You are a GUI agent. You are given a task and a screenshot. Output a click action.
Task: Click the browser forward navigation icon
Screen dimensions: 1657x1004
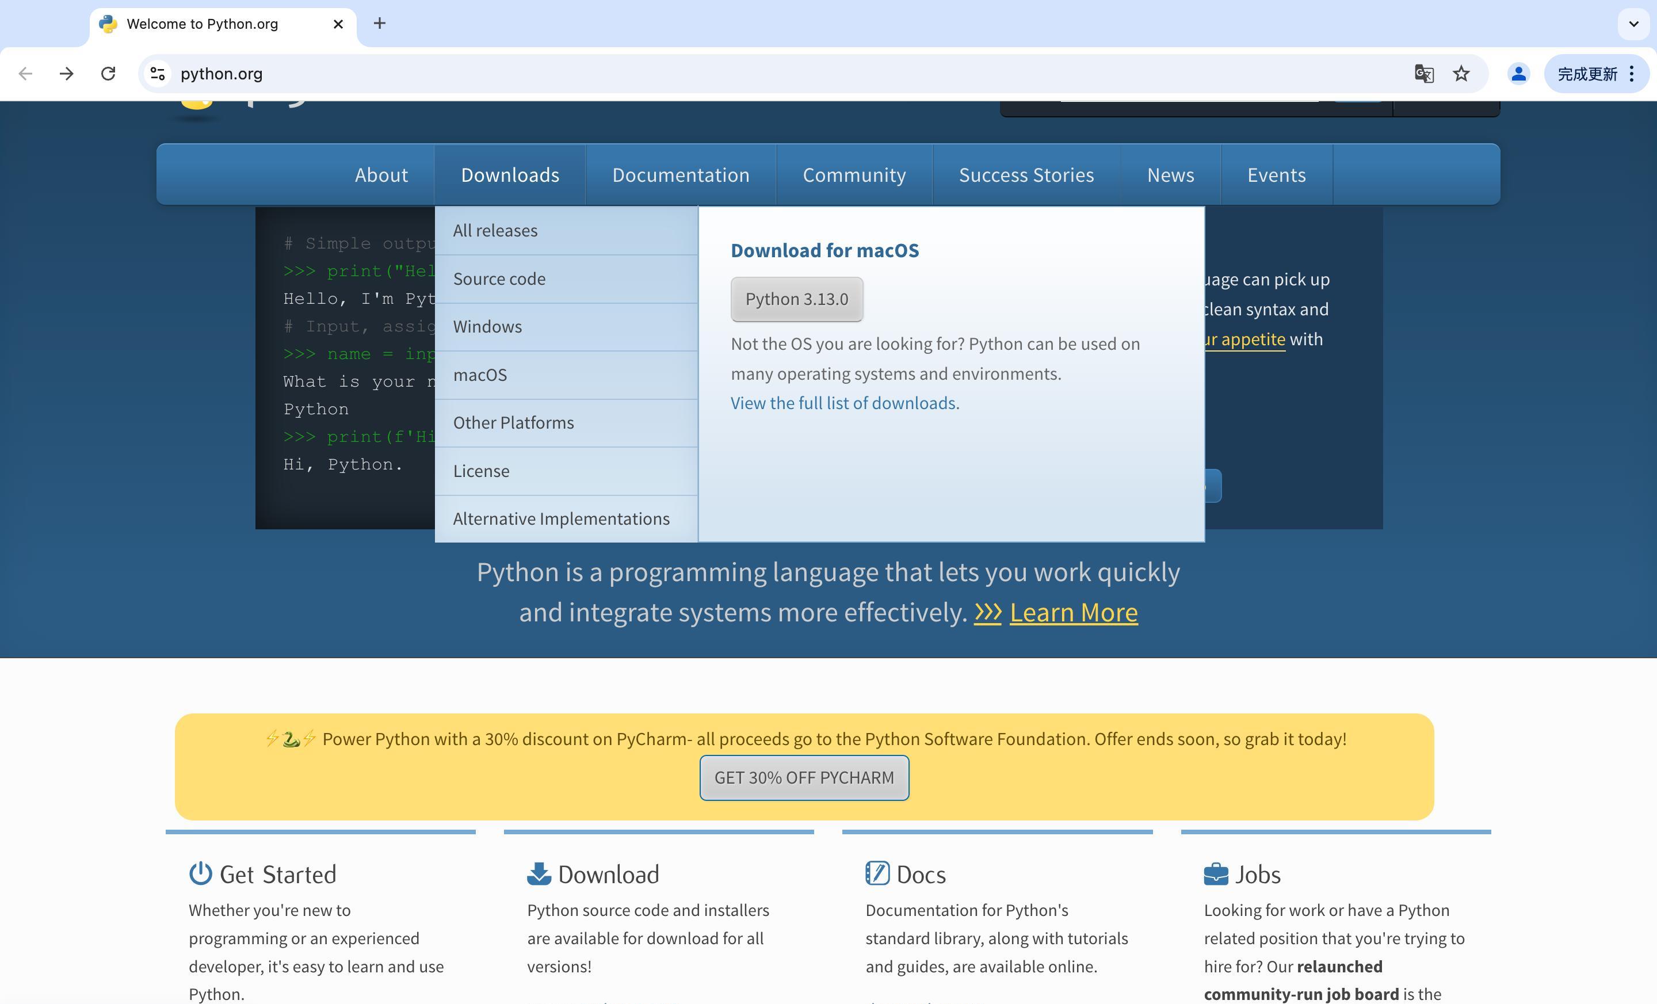pos(66,74)
